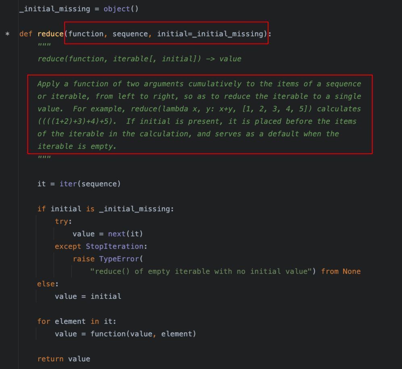Click the StopIteration exception name

coord(115,246)
